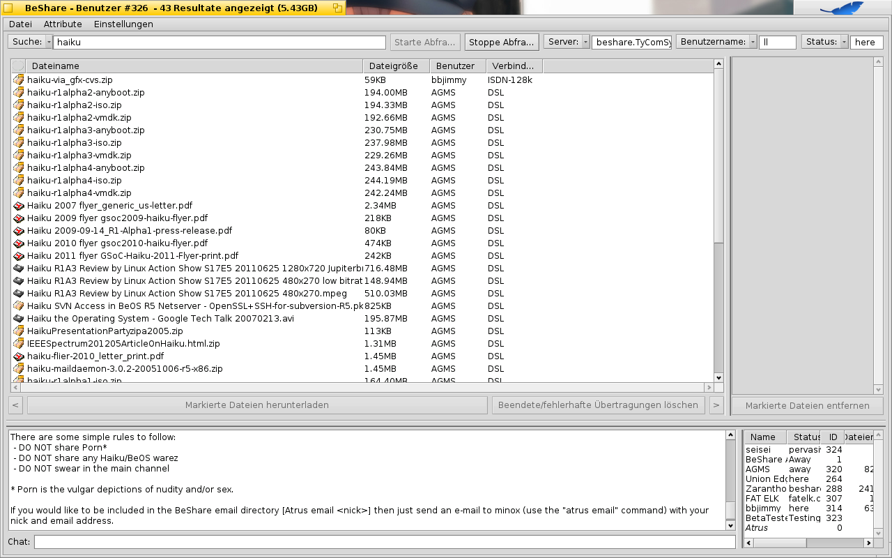Click the zip icon beside haiku-via_gfx-cvs.zip
This screenshot has width=892, height=558.
click(19, 80)
